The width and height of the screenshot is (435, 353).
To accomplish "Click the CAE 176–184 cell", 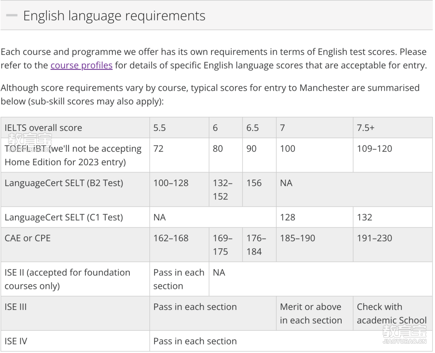I will (x=259, y=245).
